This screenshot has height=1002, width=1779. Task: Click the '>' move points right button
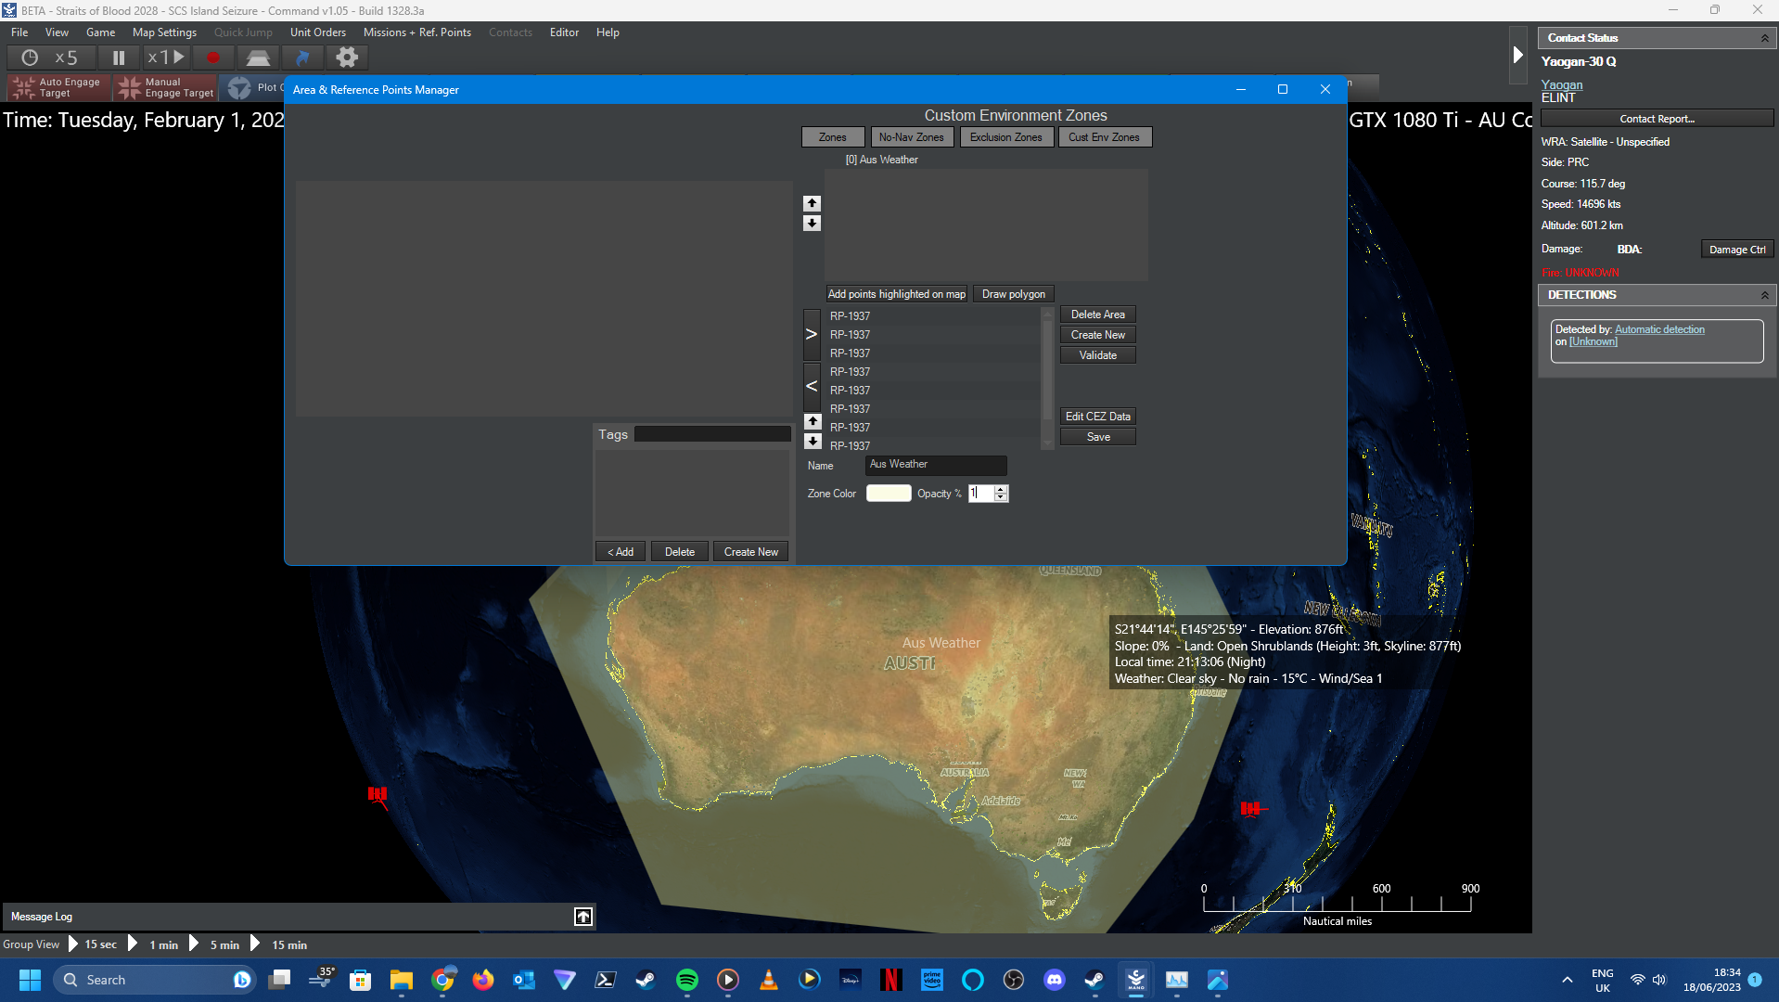812,334
